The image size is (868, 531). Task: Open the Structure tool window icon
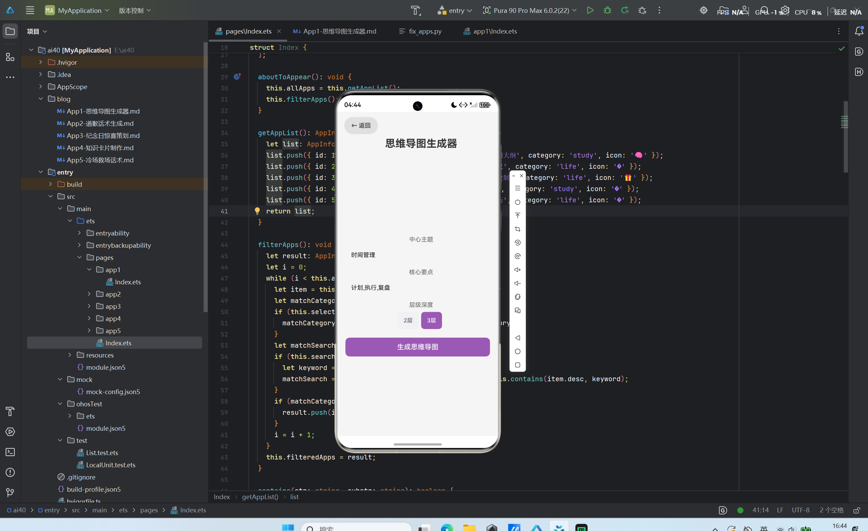pyautogui.click(x=10, y=57)
